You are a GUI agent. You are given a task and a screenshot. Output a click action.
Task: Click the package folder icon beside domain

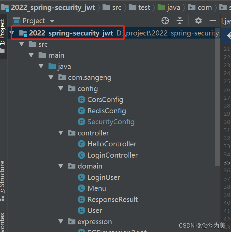click(x=71, y=166)
